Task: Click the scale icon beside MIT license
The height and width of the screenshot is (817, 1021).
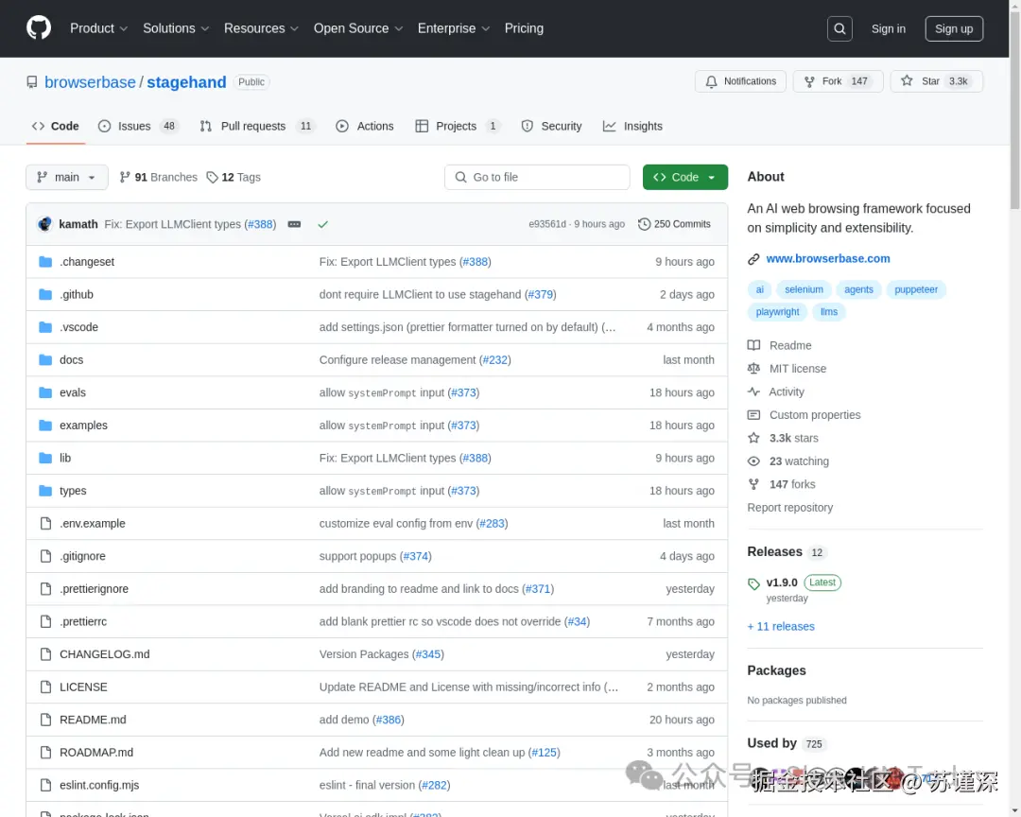Action: click(753, 368)
